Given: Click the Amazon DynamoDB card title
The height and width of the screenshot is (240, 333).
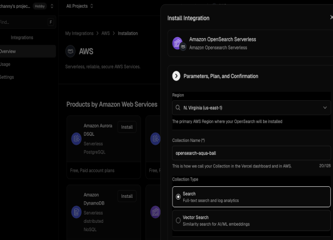Looking at the screenshot, I should tap(94, 199).
